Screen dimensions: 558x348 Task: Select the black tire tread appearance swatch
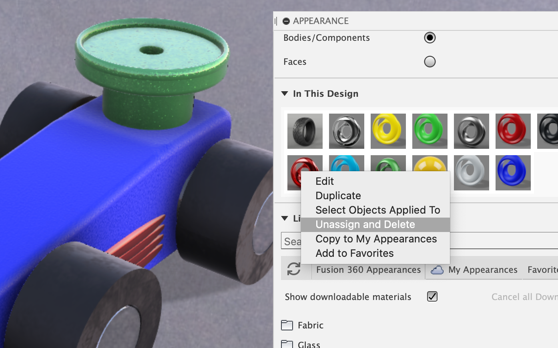coord(305,131)
